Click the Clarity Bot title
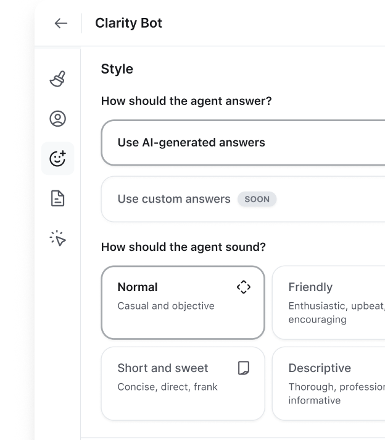 point(128,23)
